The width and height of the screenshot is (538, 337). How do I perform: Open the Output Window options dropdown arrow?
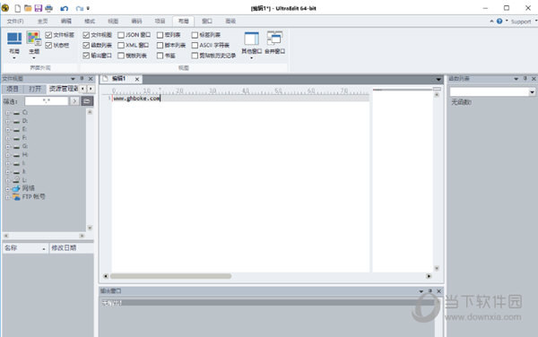[421, 291]
